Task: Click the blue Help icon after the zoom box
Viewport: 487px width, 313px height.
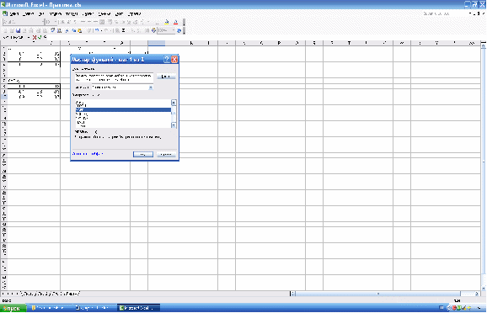Action: coord(179,30)
